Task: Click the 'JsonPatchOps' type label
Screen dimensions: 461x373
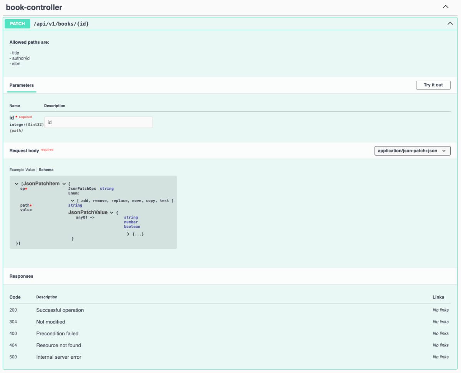Action: [x=82, y=189]
